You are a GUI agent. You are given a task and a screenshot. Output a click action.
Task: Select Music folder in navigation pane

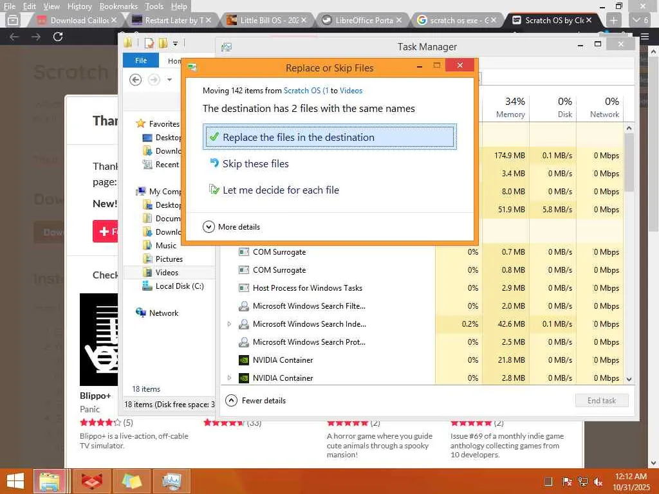pos(165,245)
